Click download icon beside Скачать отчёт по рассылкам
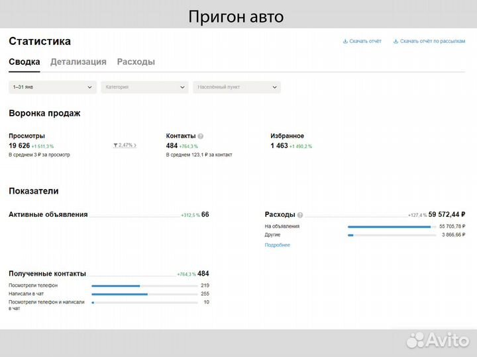 (x=396, y=41)
